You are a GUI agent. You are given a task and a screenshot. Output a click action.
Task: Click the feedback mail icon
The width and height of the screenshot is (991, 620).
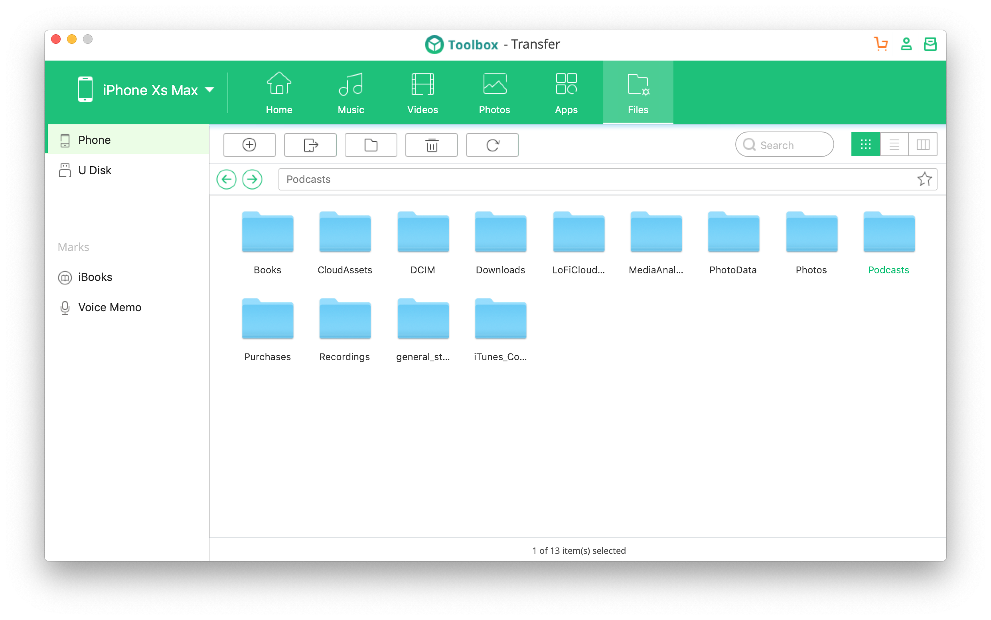click(930, 44)
